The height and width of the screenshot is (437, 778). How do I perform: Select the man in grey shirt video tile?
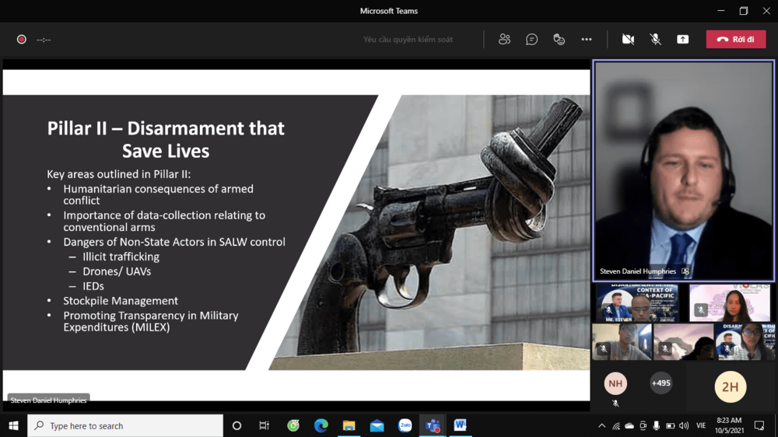pyautogui.click(x=622, y=342)
